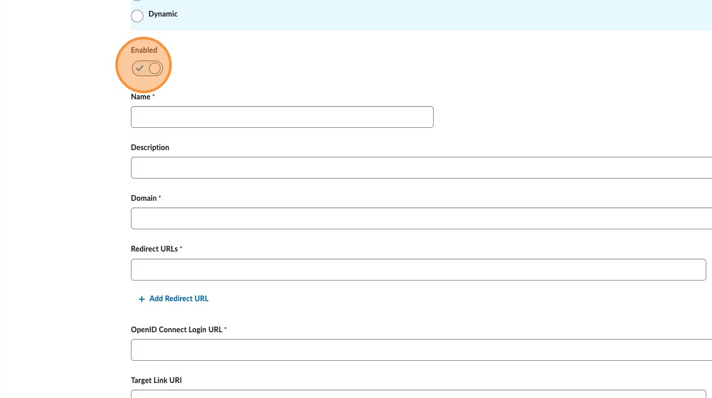Click the plus icon beside Add Redirect URL

click(141, 299)
